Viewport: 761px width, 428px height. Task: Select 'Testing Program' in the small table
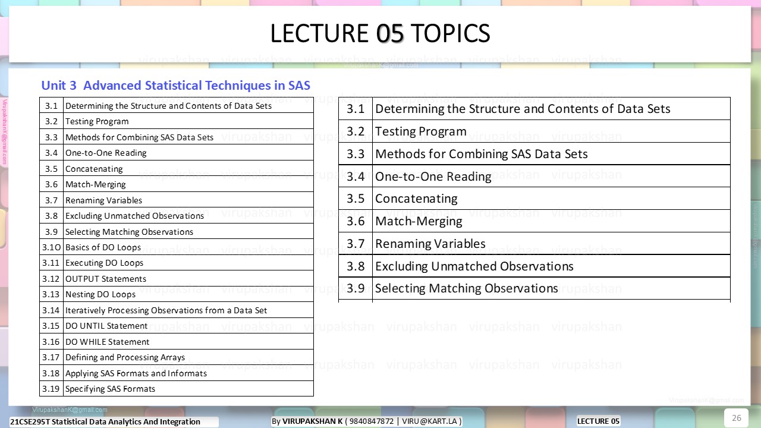(97, 121)
